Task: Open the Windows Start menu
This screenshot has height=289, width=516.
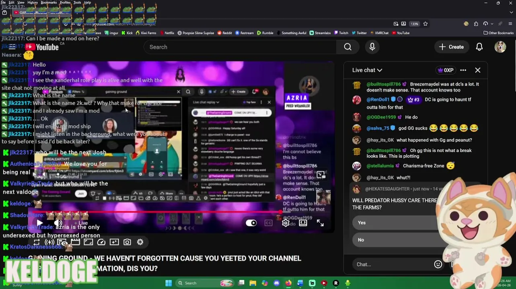Action: pyautogui.click(x=169, y=283)
